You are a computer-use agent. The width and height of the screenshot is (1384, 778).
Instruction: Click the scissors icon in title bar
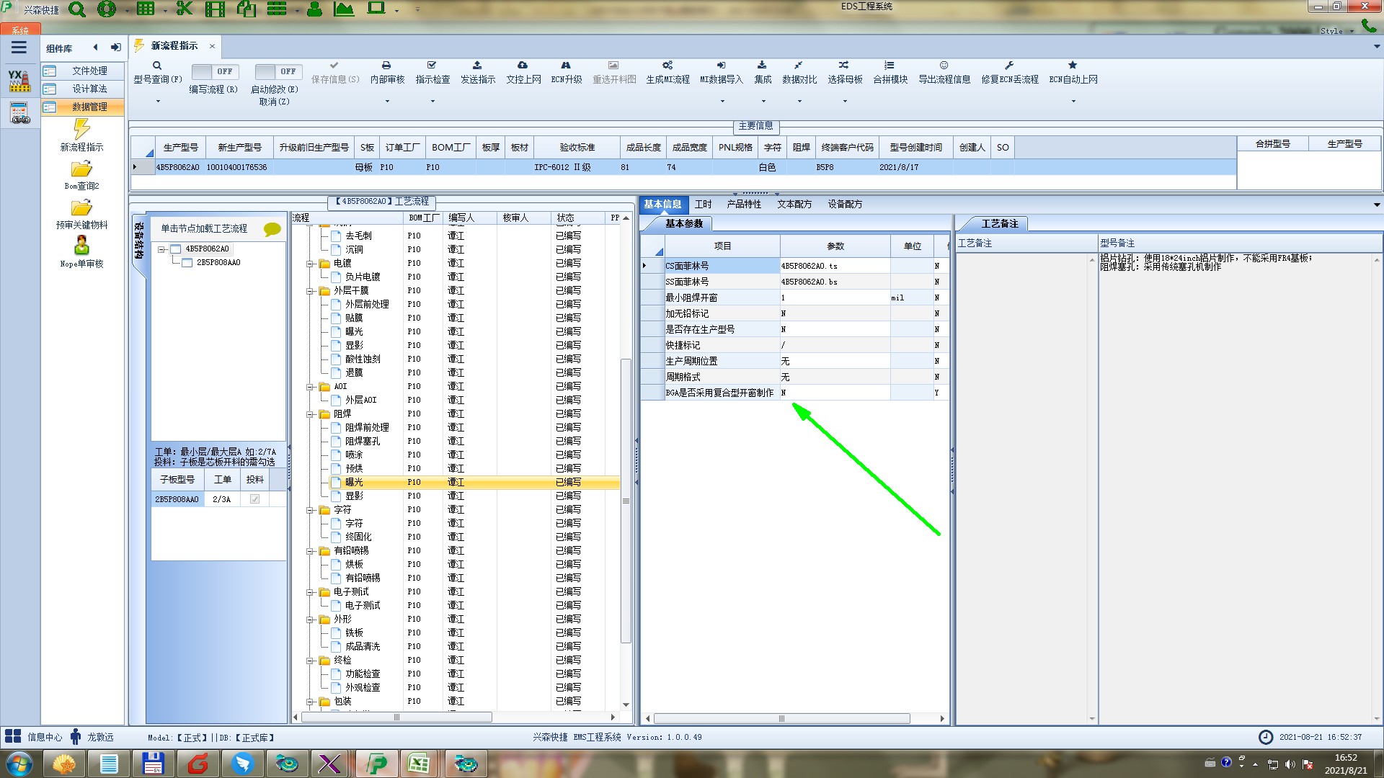[x=184, y=9]
